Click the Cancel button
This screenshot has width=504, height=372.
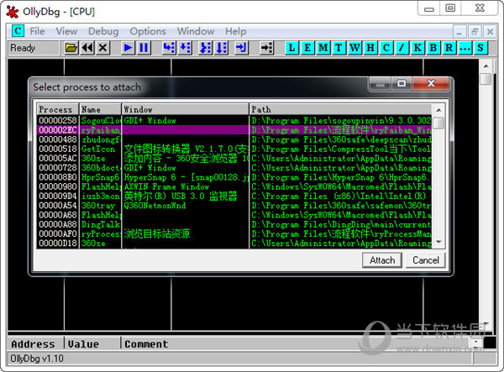426,260
